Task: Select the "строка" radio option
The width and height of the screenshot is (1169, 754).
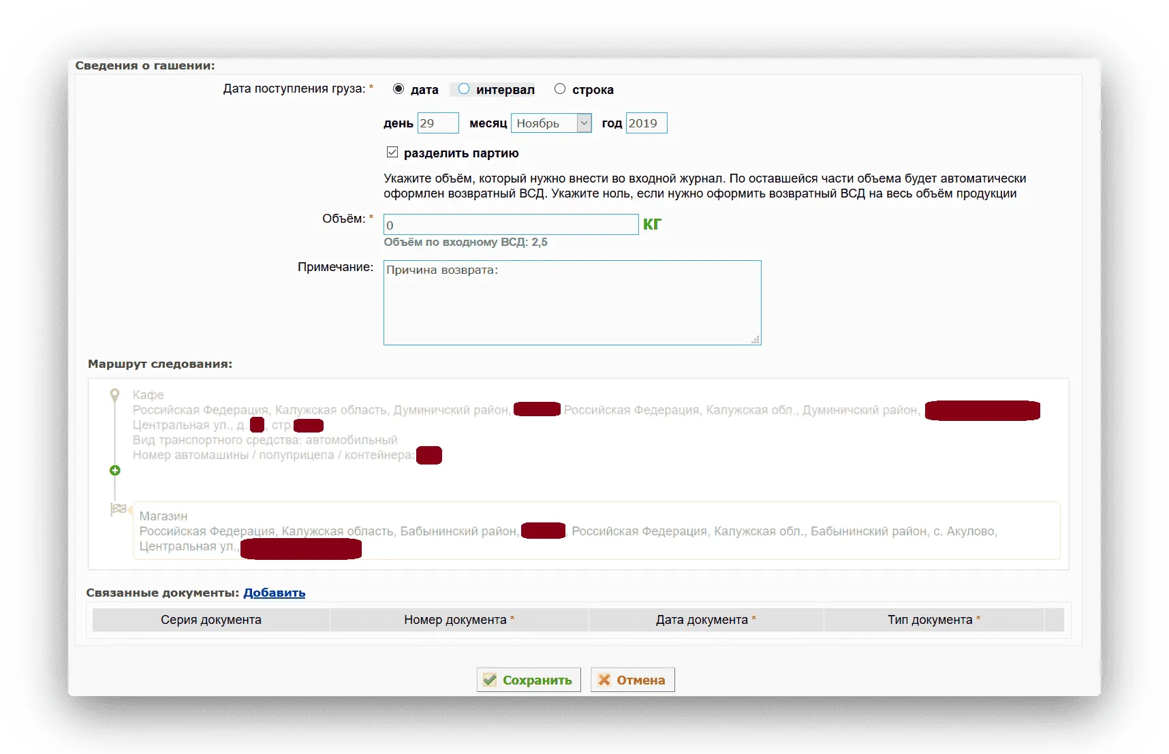Action: (560, 89)
